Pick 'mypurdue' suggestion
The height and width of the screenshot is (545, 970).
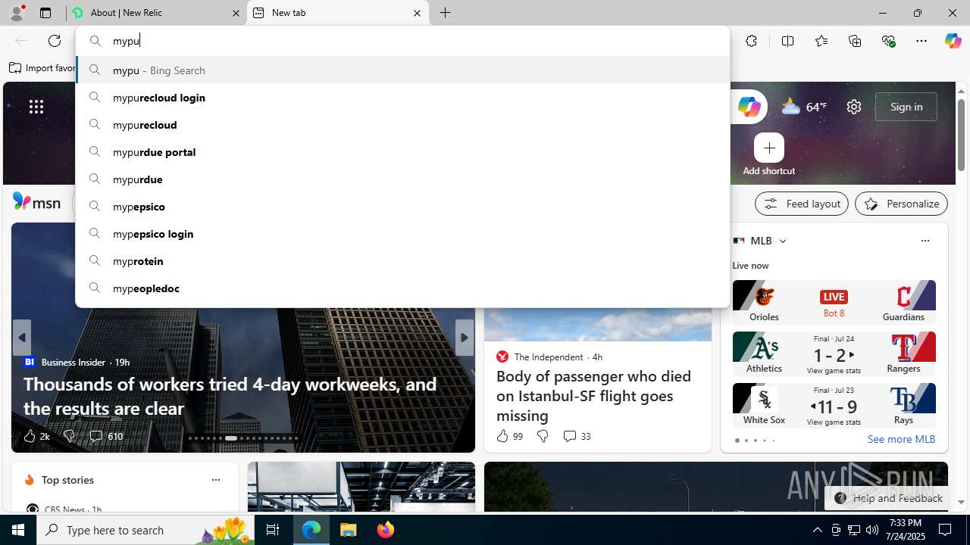402,179
